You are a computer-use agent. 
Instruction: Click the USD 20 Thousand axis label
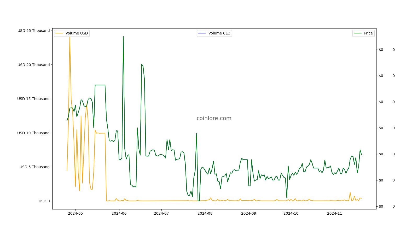click(33, 65)
